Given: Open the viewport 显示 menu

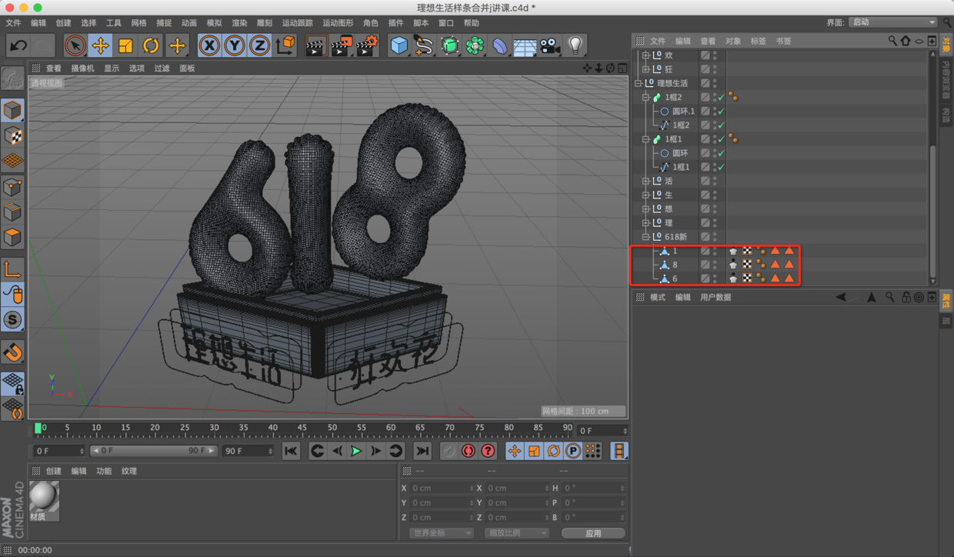Looking at the screenshot, I should tap(112, 68).
